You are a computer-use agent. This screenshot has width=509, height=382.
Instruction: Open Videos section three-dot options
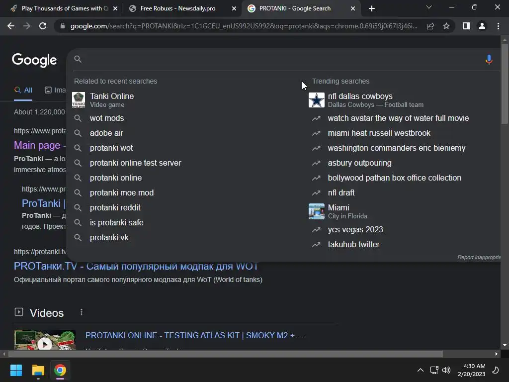[x=82, y=312]
